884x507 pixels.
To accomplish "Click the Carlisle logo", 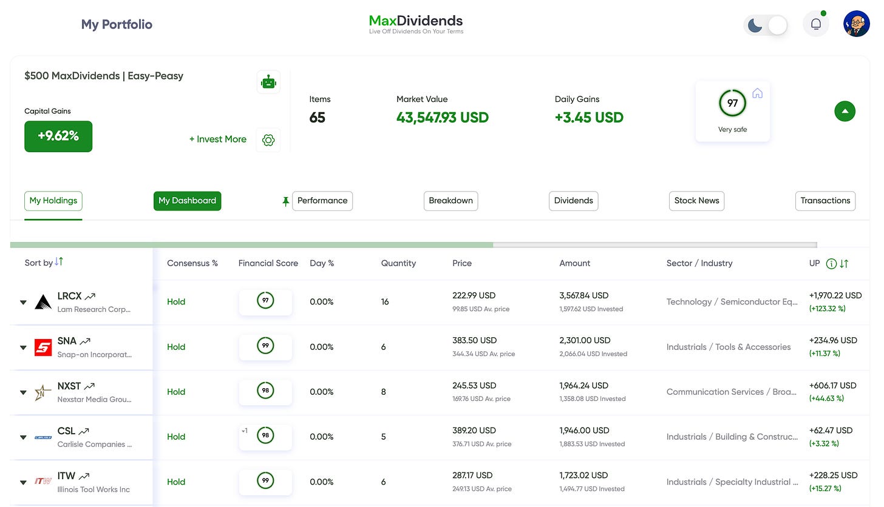I will (x=43, y=437).
